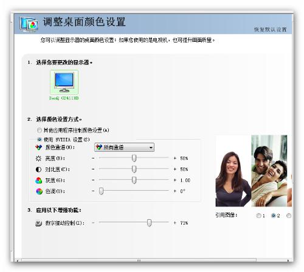Click the plus sign right of hue slider
This screenshot has width=304, height=272.
[174, 191]
